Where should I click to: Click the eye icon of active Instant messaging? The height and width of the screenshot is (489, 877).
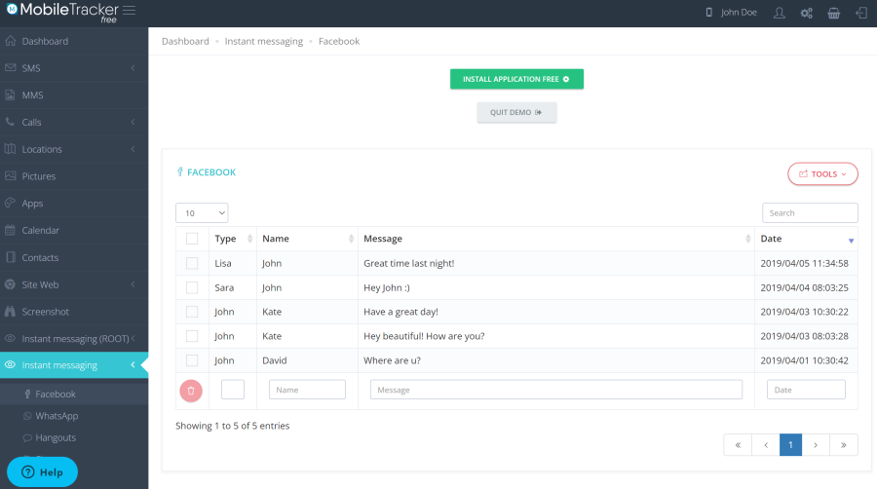click(10, 365)
